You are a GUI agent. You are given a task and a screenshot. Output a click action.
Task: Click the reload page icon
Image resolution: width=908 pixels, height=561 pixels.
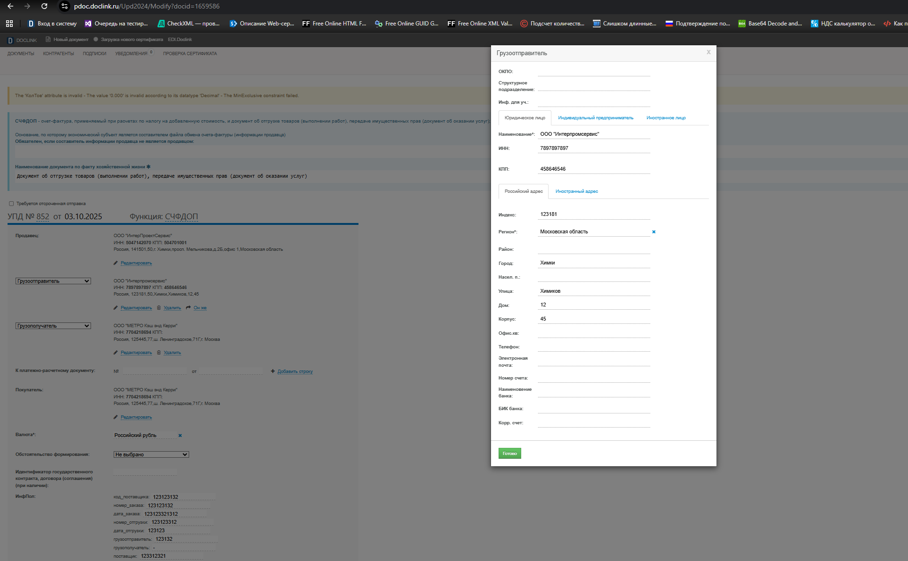[x=44, y=6]
